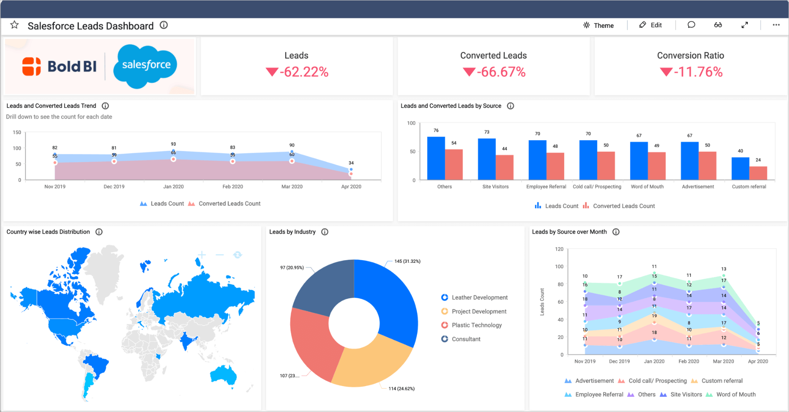The image size is (789, 412).
Task: Toggle Advertisement series legend item
Action: pos(589,381)
